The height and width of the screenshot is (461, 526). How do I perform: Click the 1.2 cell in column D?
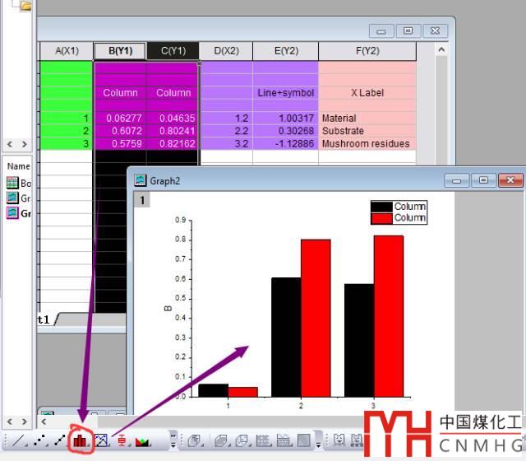[226, 118]
